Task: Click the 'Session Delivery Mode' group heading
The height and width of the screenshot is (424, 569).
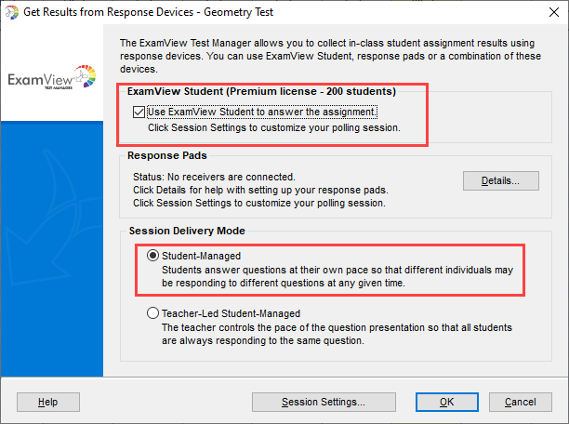Action: [x=187, y=231]
